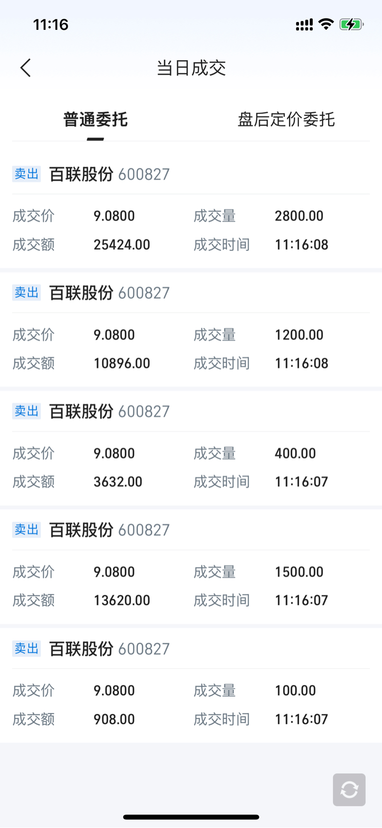Switch to the 盘后定价委托 tab
The height and width of the screenshot is (828, 382).
(286, 119)
